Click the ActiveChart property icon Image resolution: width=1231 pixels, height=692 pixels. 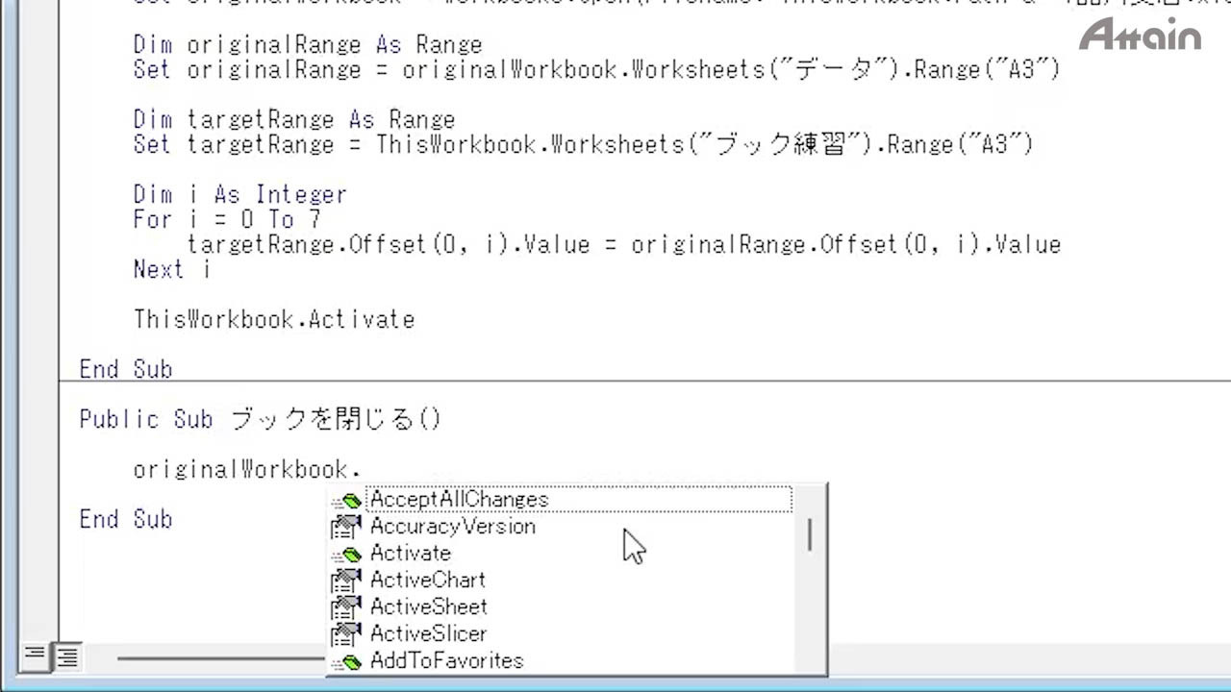345,581
